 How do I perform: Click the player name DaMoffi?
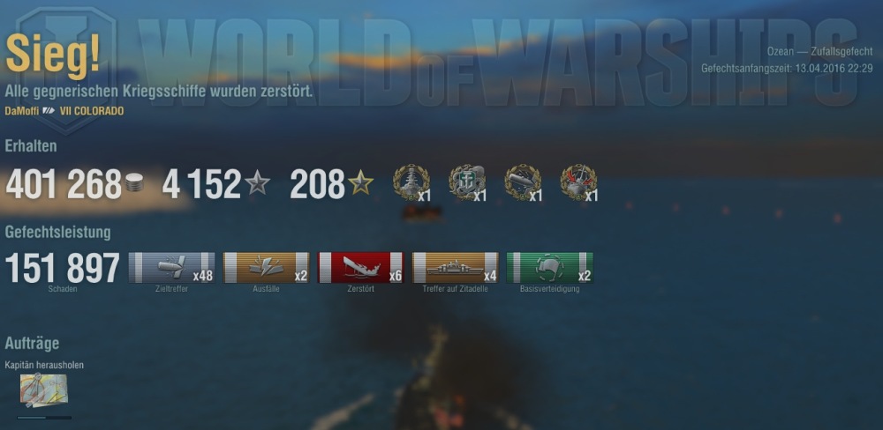pos(22,111)
